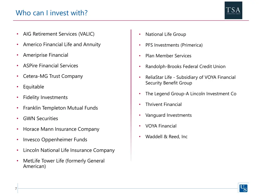Viewport: 262px width, 196px height.
Task: Click the slide number 7
Action: coord(16,189)
